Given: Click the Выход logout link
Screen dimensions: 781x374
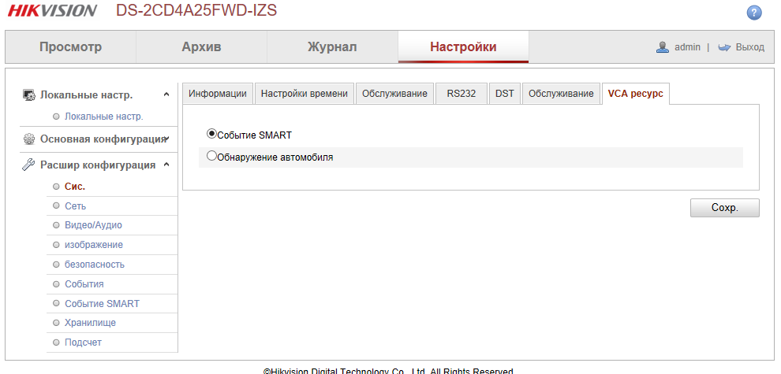Looking at the screenshot, I should pos(749,47).
